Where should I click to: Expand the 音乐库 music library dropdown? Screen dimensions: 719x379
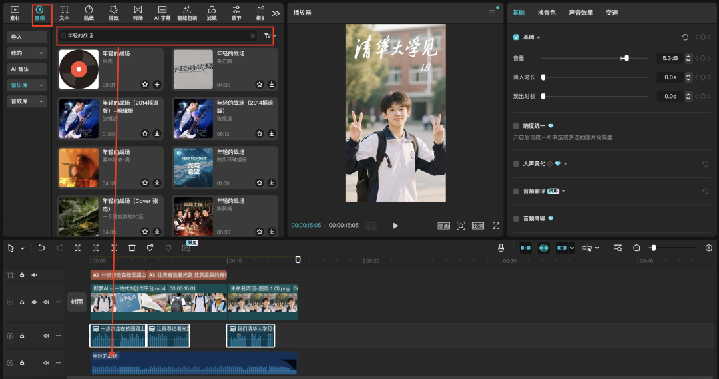[x=27, y=85]
